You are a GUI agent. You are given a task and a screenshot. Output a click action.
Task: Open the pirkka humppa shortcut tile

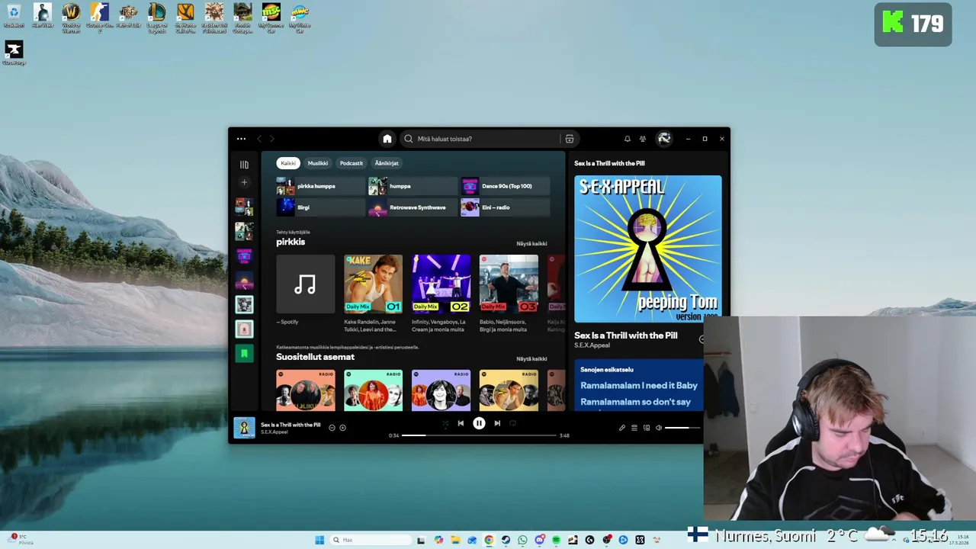321,186
